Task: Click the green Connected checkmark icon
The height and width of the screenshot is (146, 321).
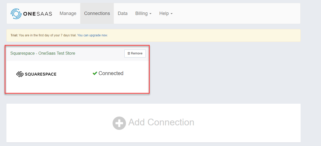Action: coord(95,74)
